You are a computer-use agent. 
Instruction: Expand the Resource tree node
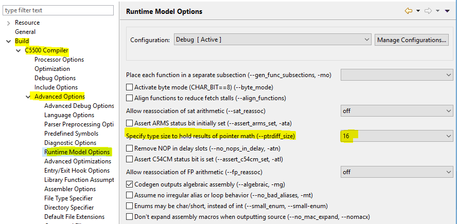tap(9, 23)
